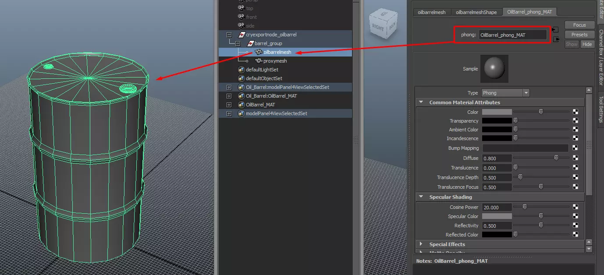Click the Oil_Barrel:OilBarrel_MAT icon
Image resolution: width=604 pixels, height=275 pixels.
(241, 96)
